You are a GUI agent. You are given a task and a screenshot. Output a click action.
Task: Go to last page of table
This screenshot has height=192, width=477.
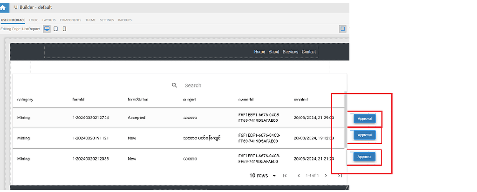tap(340, 176)
